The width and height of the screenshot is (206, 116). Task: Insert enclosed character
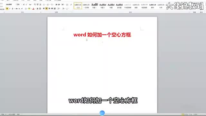(40, 9)
